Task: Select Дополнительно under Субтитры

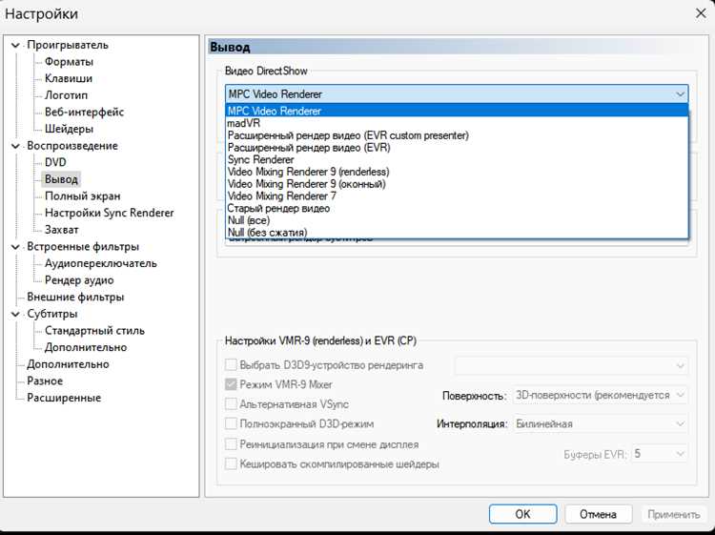Action: 86,347
